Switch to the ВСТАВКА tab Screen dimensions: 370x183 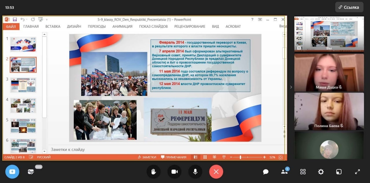click(x=53, y=27)
